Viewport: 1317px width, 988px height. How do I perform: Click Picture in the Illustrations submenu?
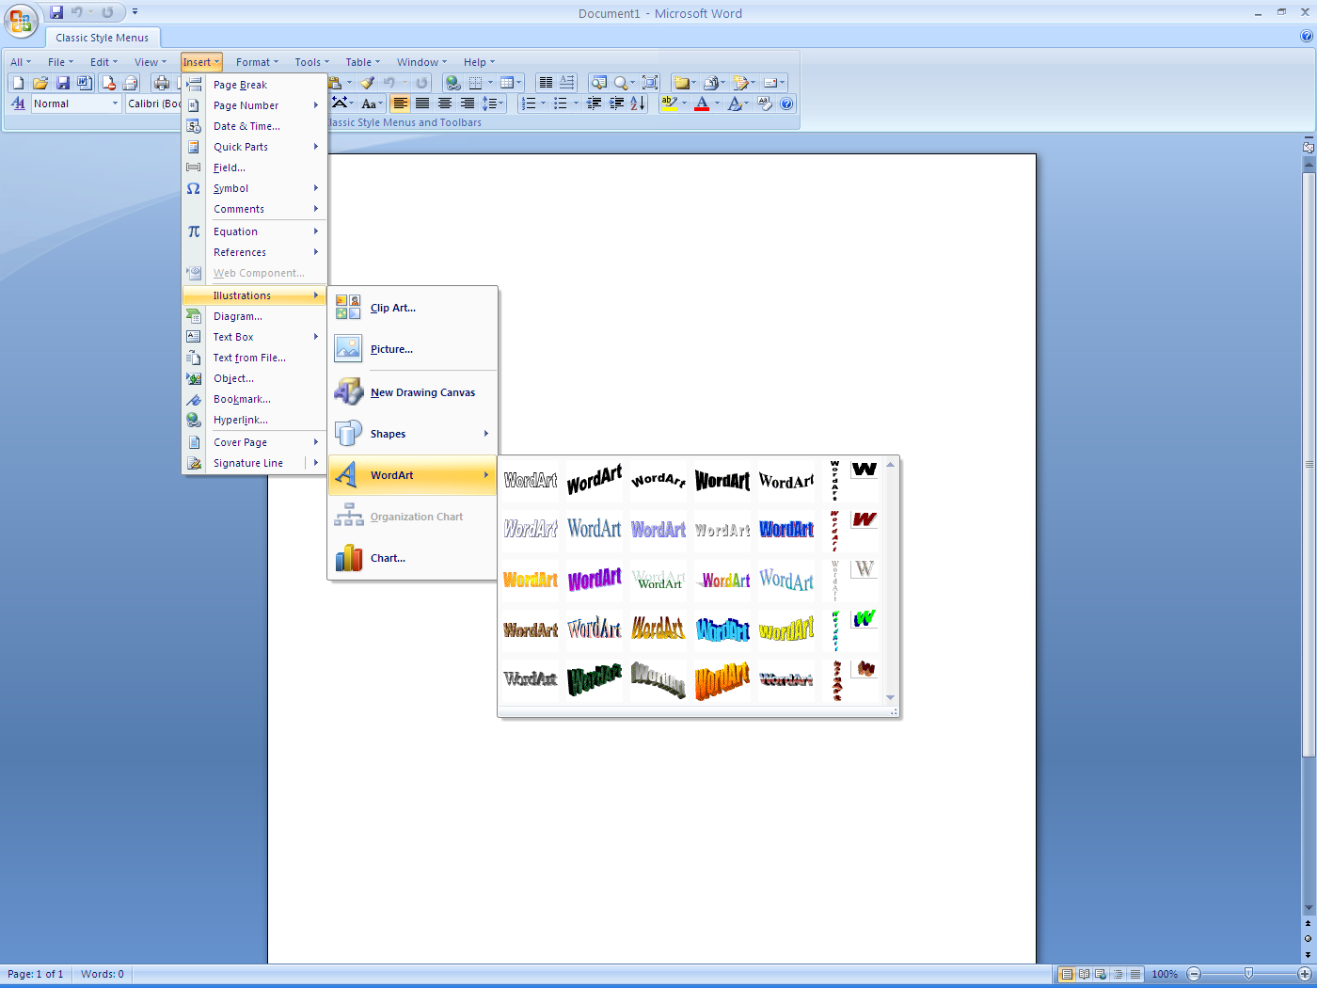tap(412, 349)
